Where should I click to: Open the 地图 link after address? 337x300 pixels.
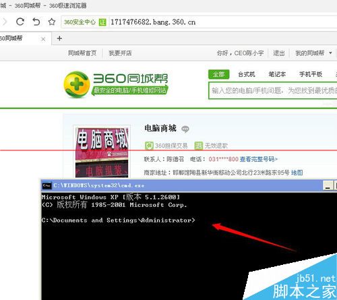pos(297,173)
